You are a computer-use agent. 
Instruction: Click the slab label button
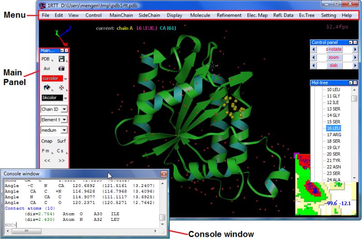tap(333, 66)
